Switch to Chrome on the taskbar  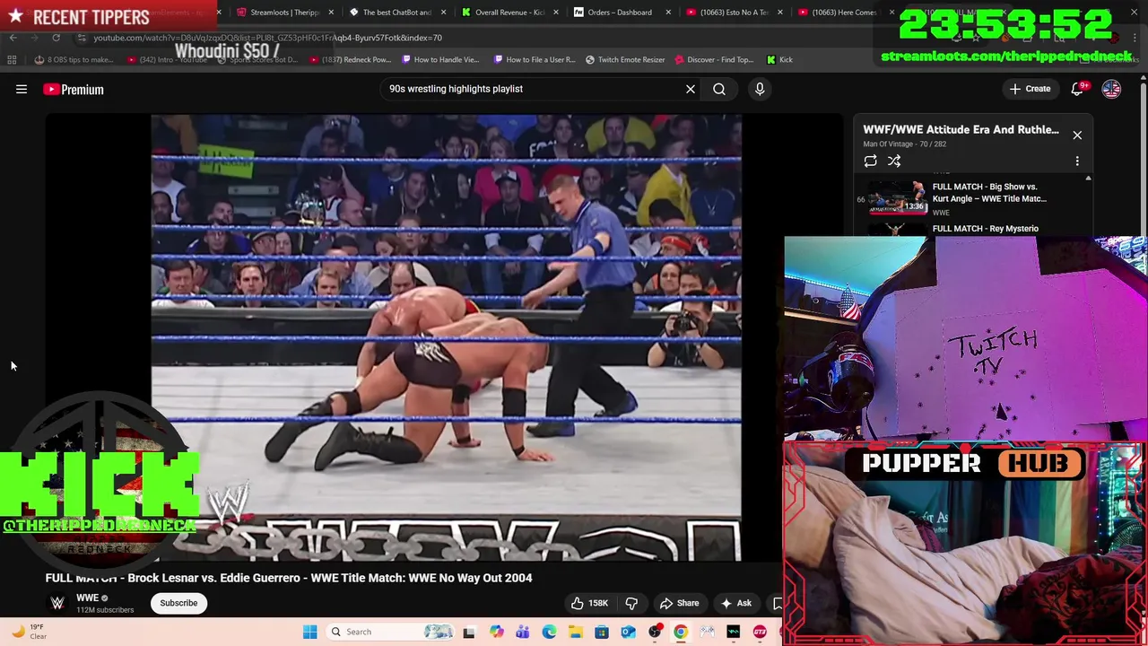681,632
